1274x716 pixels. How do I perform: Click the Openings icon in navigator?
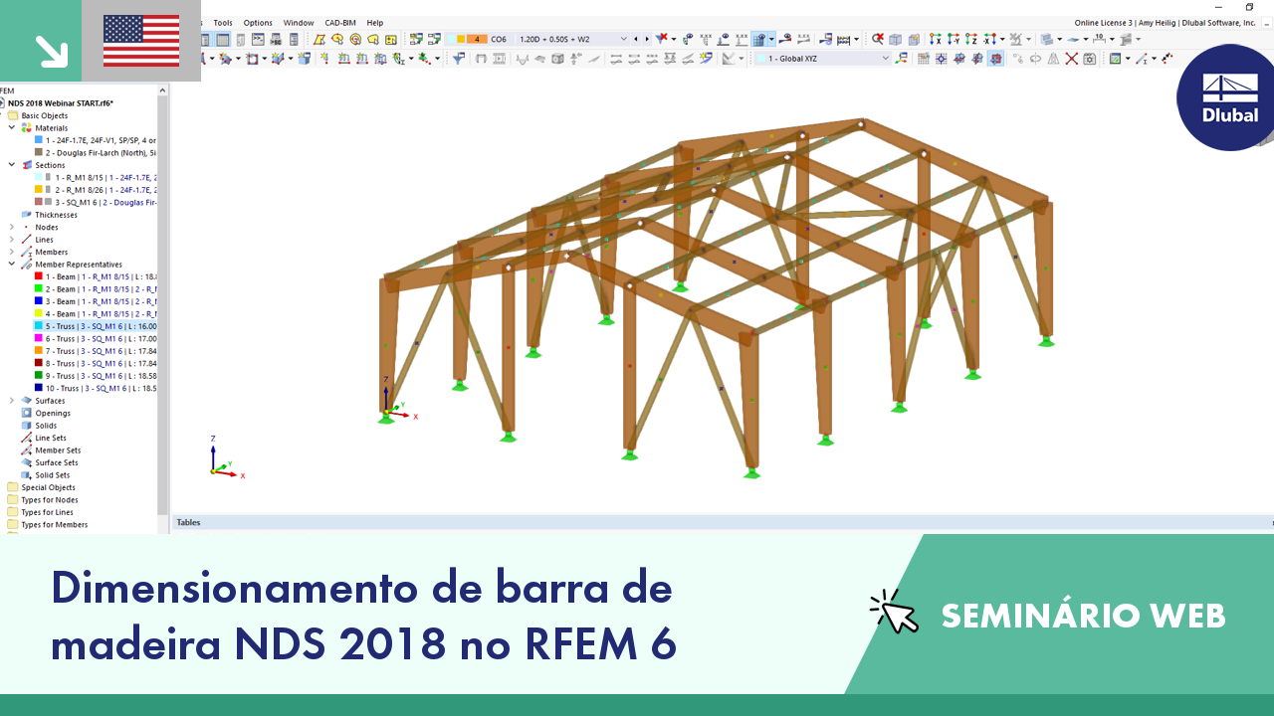pos(27,413)
